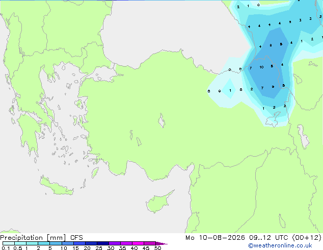
Task: Click the Precipitation [mm] CFS title
Action: pos(41,238)
